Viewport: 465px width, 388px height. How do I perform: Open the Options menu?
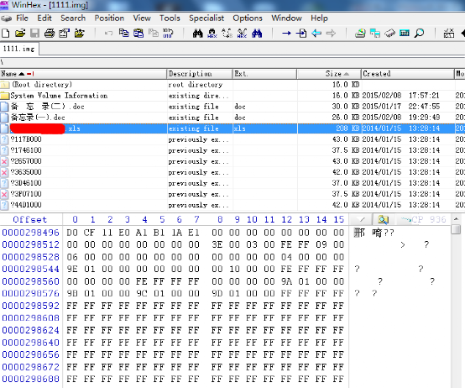[x=248, y=18]
